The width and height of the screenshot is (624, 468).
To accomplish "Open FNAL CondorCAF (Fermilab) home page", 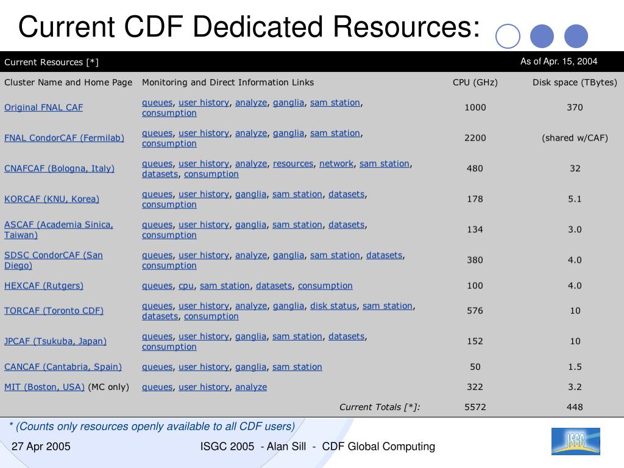I will [x=64, y=138].
